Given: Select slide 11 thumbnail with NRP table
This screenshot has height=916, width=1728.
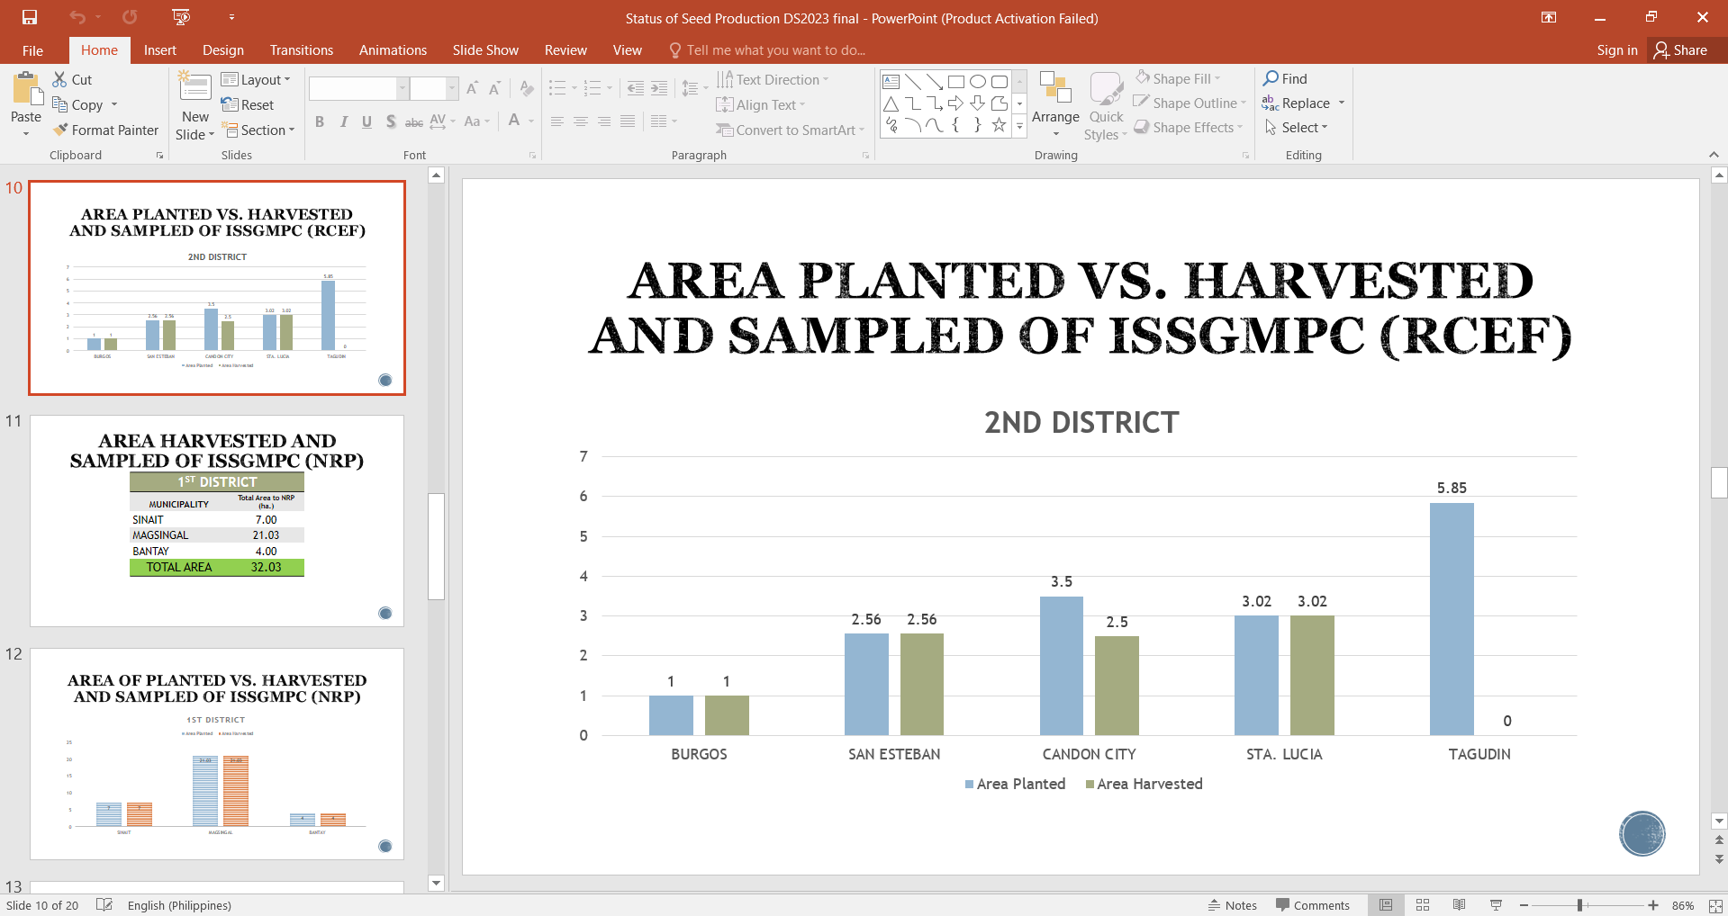Looking at the screenshot, I should pos(217,521).
